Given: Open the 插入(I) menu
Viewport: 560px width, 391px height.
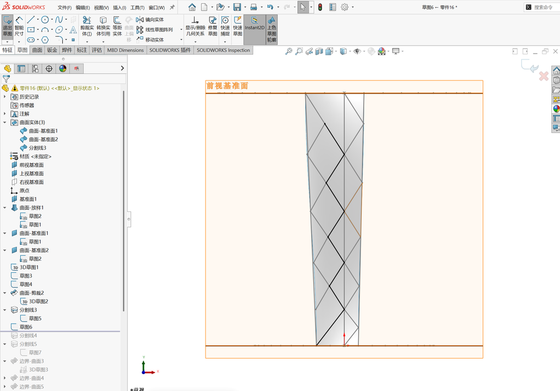Looking at the screenshot, I should click(x=119, y=8).
